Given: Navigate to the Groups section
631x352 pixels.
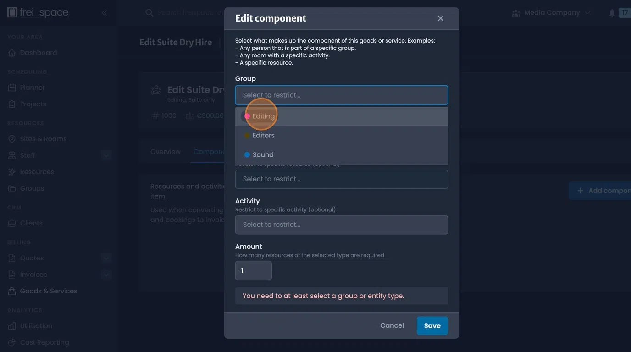Looking at the screenshot, I should [x=32, y=188].
